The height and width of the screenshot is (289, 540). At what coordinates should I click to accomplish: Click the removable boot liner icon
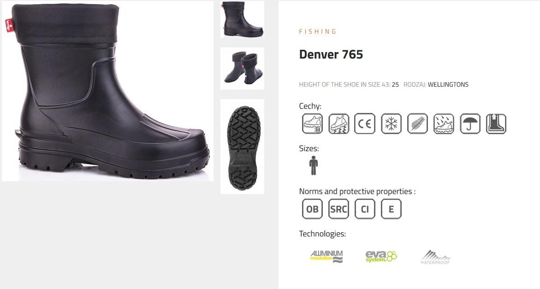point(496,124)
